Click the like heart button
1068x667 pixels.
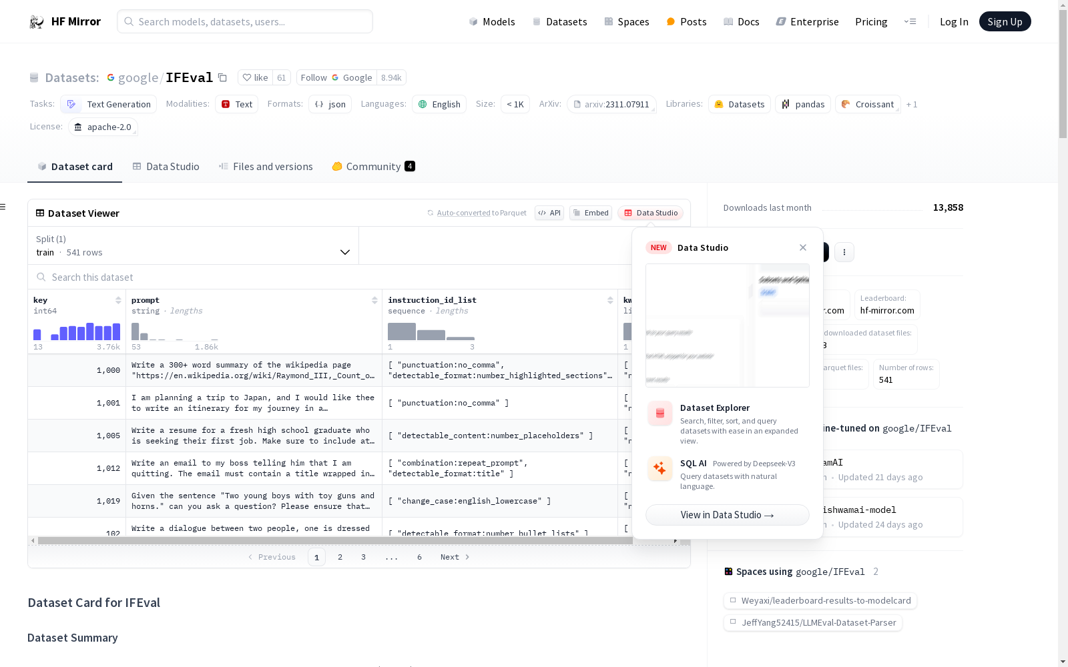255,77
